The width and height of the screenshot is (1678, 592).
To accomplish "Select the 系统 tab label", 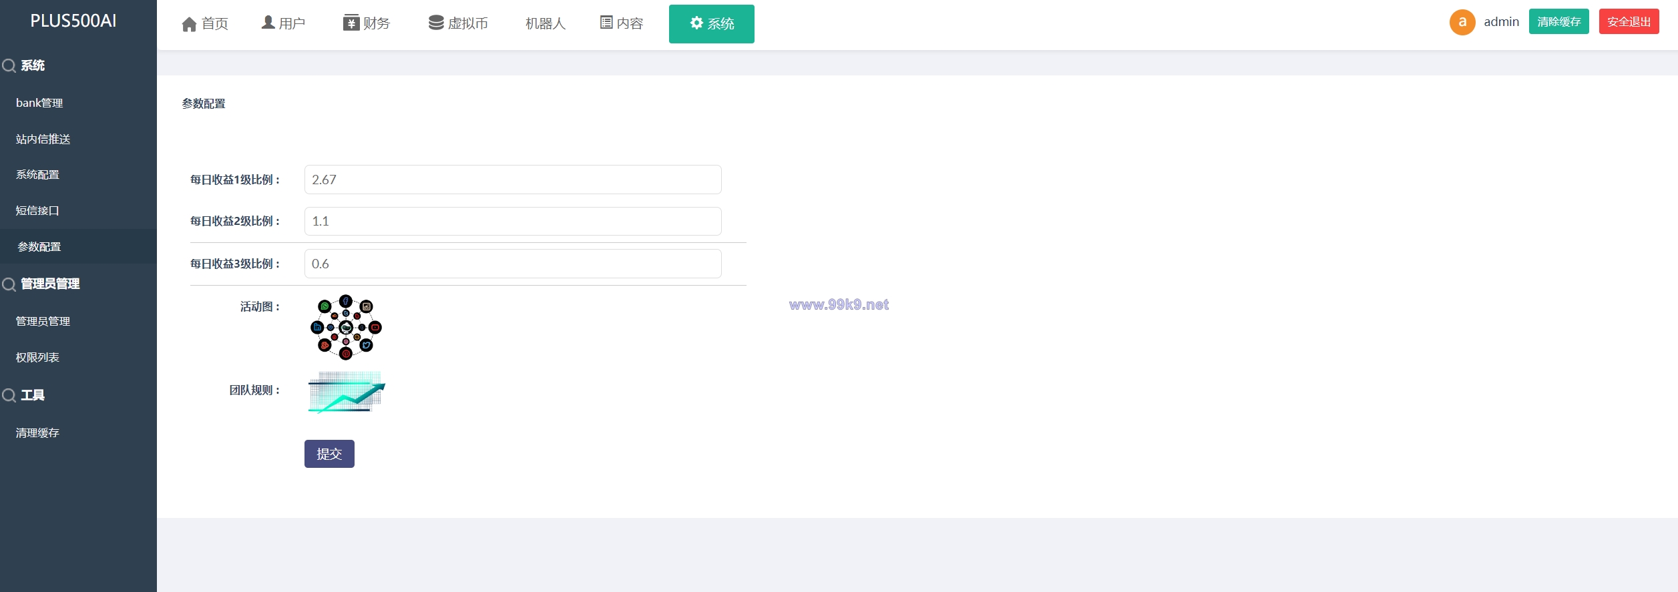I will [721, 24].
